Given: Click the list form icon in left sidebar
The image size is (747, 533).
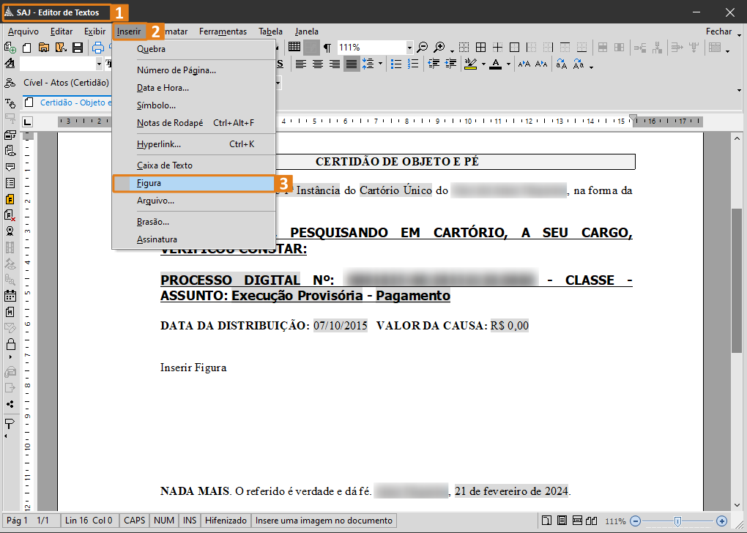Looking at the screenshot, I should coord(10,183).
